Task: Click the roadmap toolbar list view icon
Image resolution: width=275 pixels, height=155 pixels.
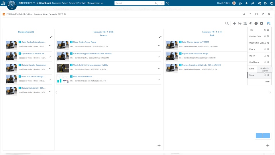Action: click(245, 23)
